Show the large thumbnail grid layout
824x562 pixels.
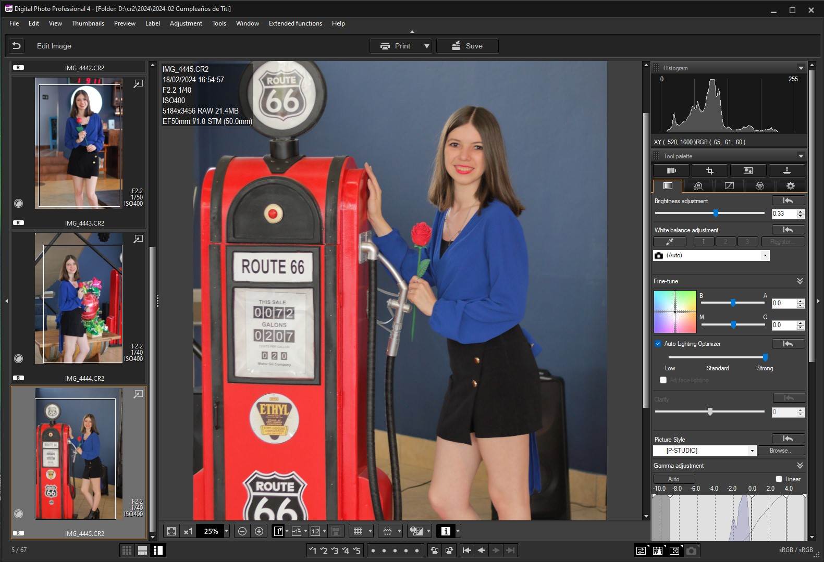pyautogui.click(x=127, y=550)
